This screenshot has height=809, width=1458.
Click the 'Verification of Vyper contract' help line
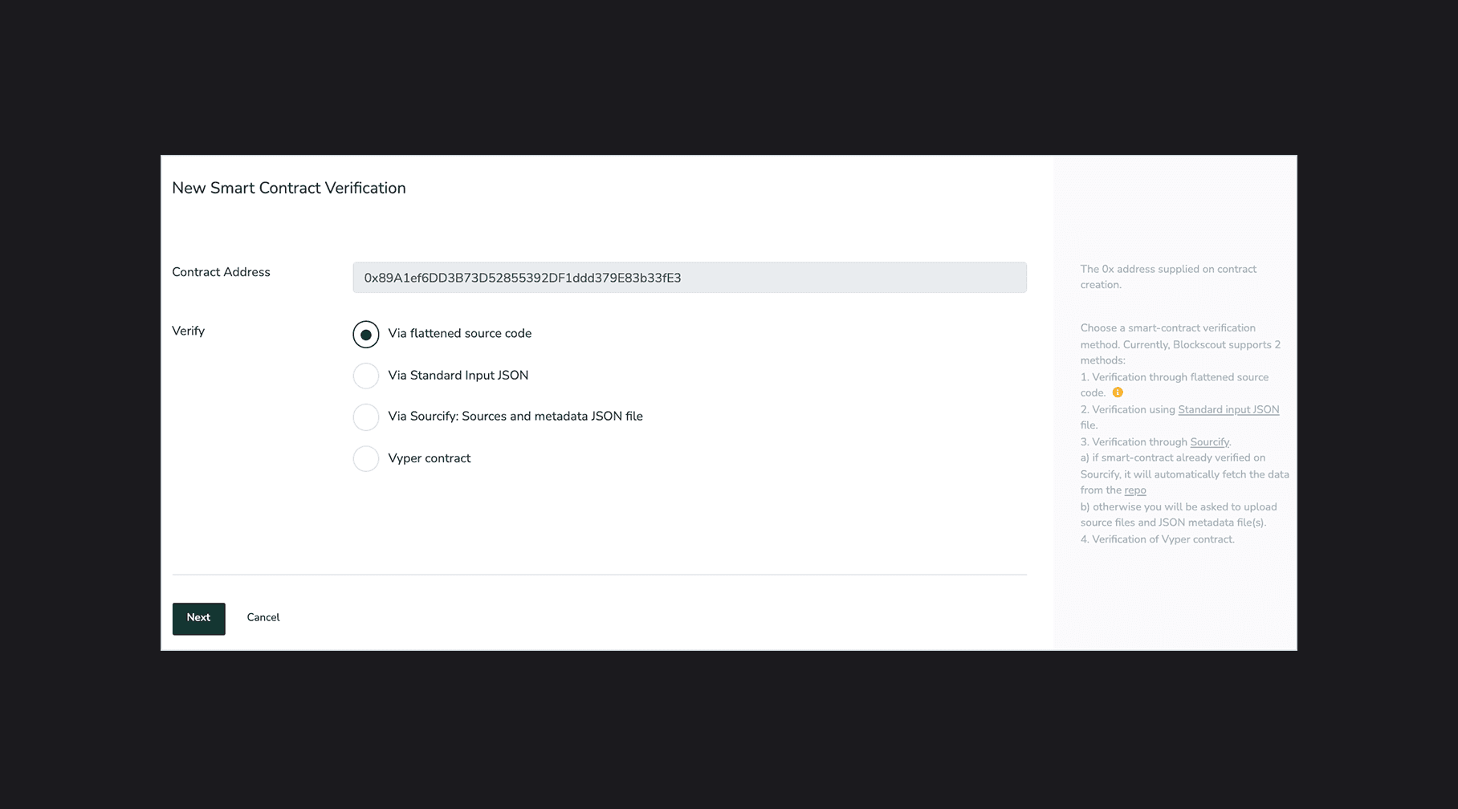1157,539
